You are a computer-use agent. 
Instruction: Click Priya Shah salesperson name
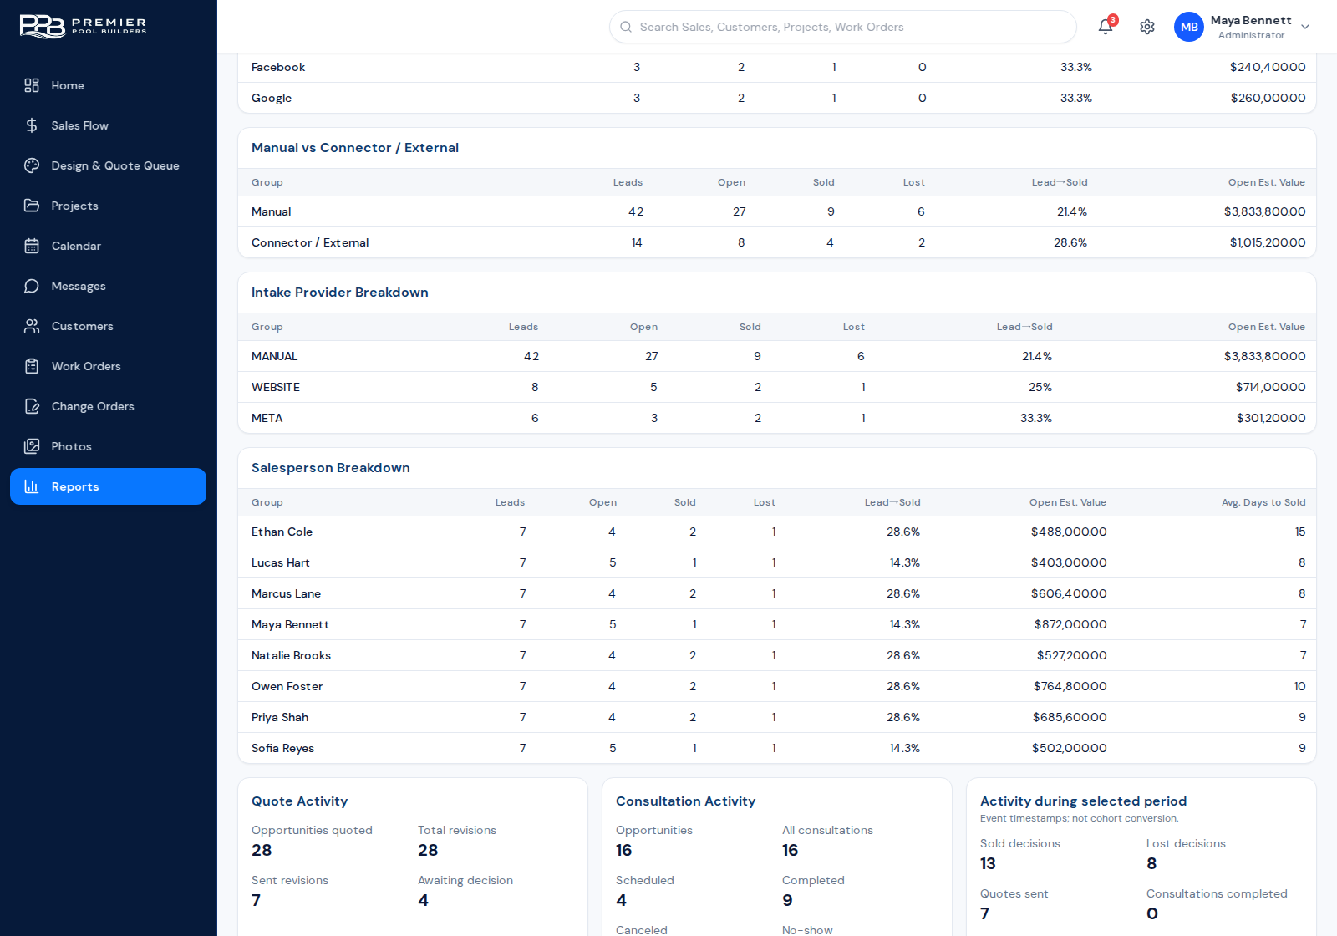pyautogui.click(x=280, y=717)
